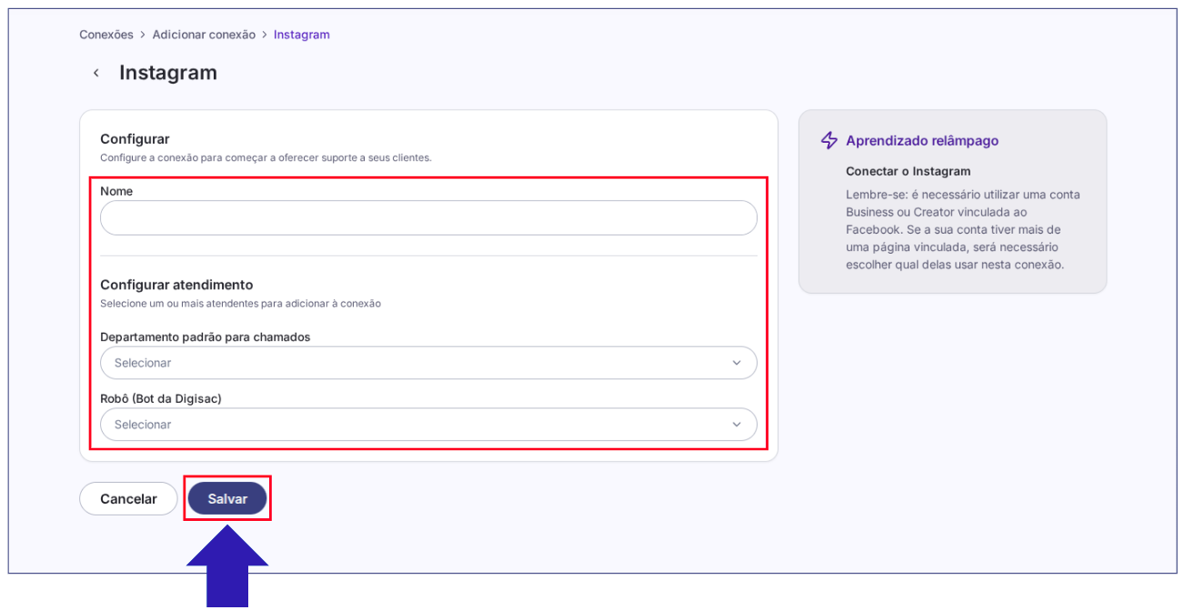Navigate to Adicionar conexão breadcrumb

204,35
